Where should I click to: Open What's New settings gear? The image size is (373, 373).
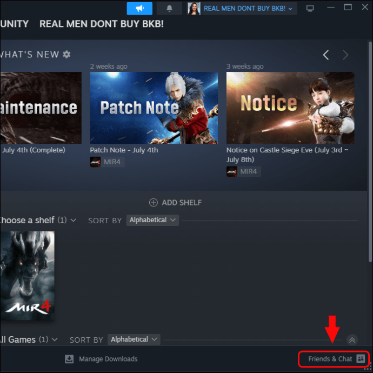66,55
